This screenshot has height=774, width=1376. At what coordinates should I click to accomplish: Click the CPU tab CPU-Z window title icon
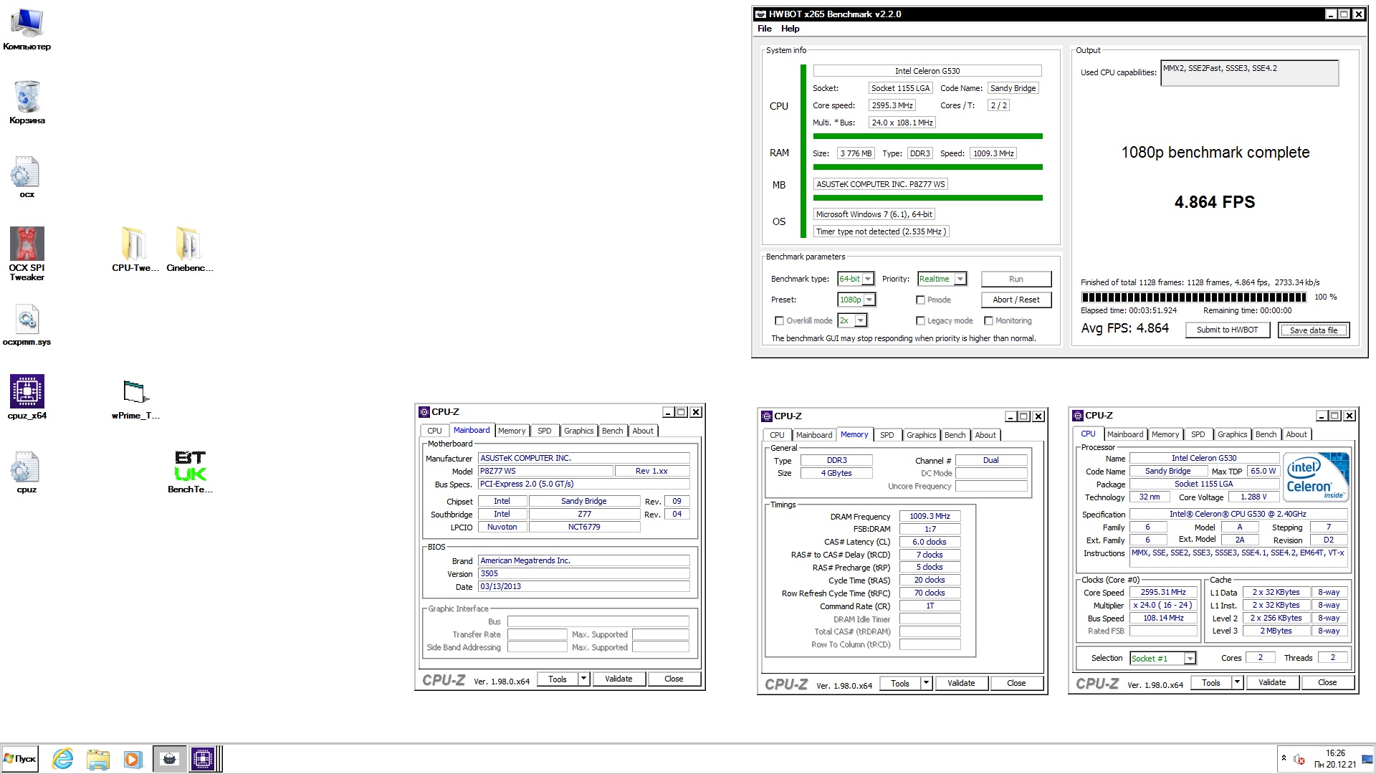1077,416
